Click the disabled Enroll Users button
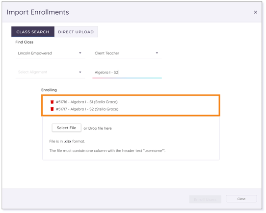This screenshot has width=266, height=213. [205, 199]
